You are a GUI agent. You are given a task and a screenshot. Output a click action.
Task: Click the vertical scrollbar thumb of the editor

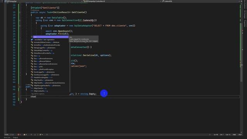[x=242, y=52]
